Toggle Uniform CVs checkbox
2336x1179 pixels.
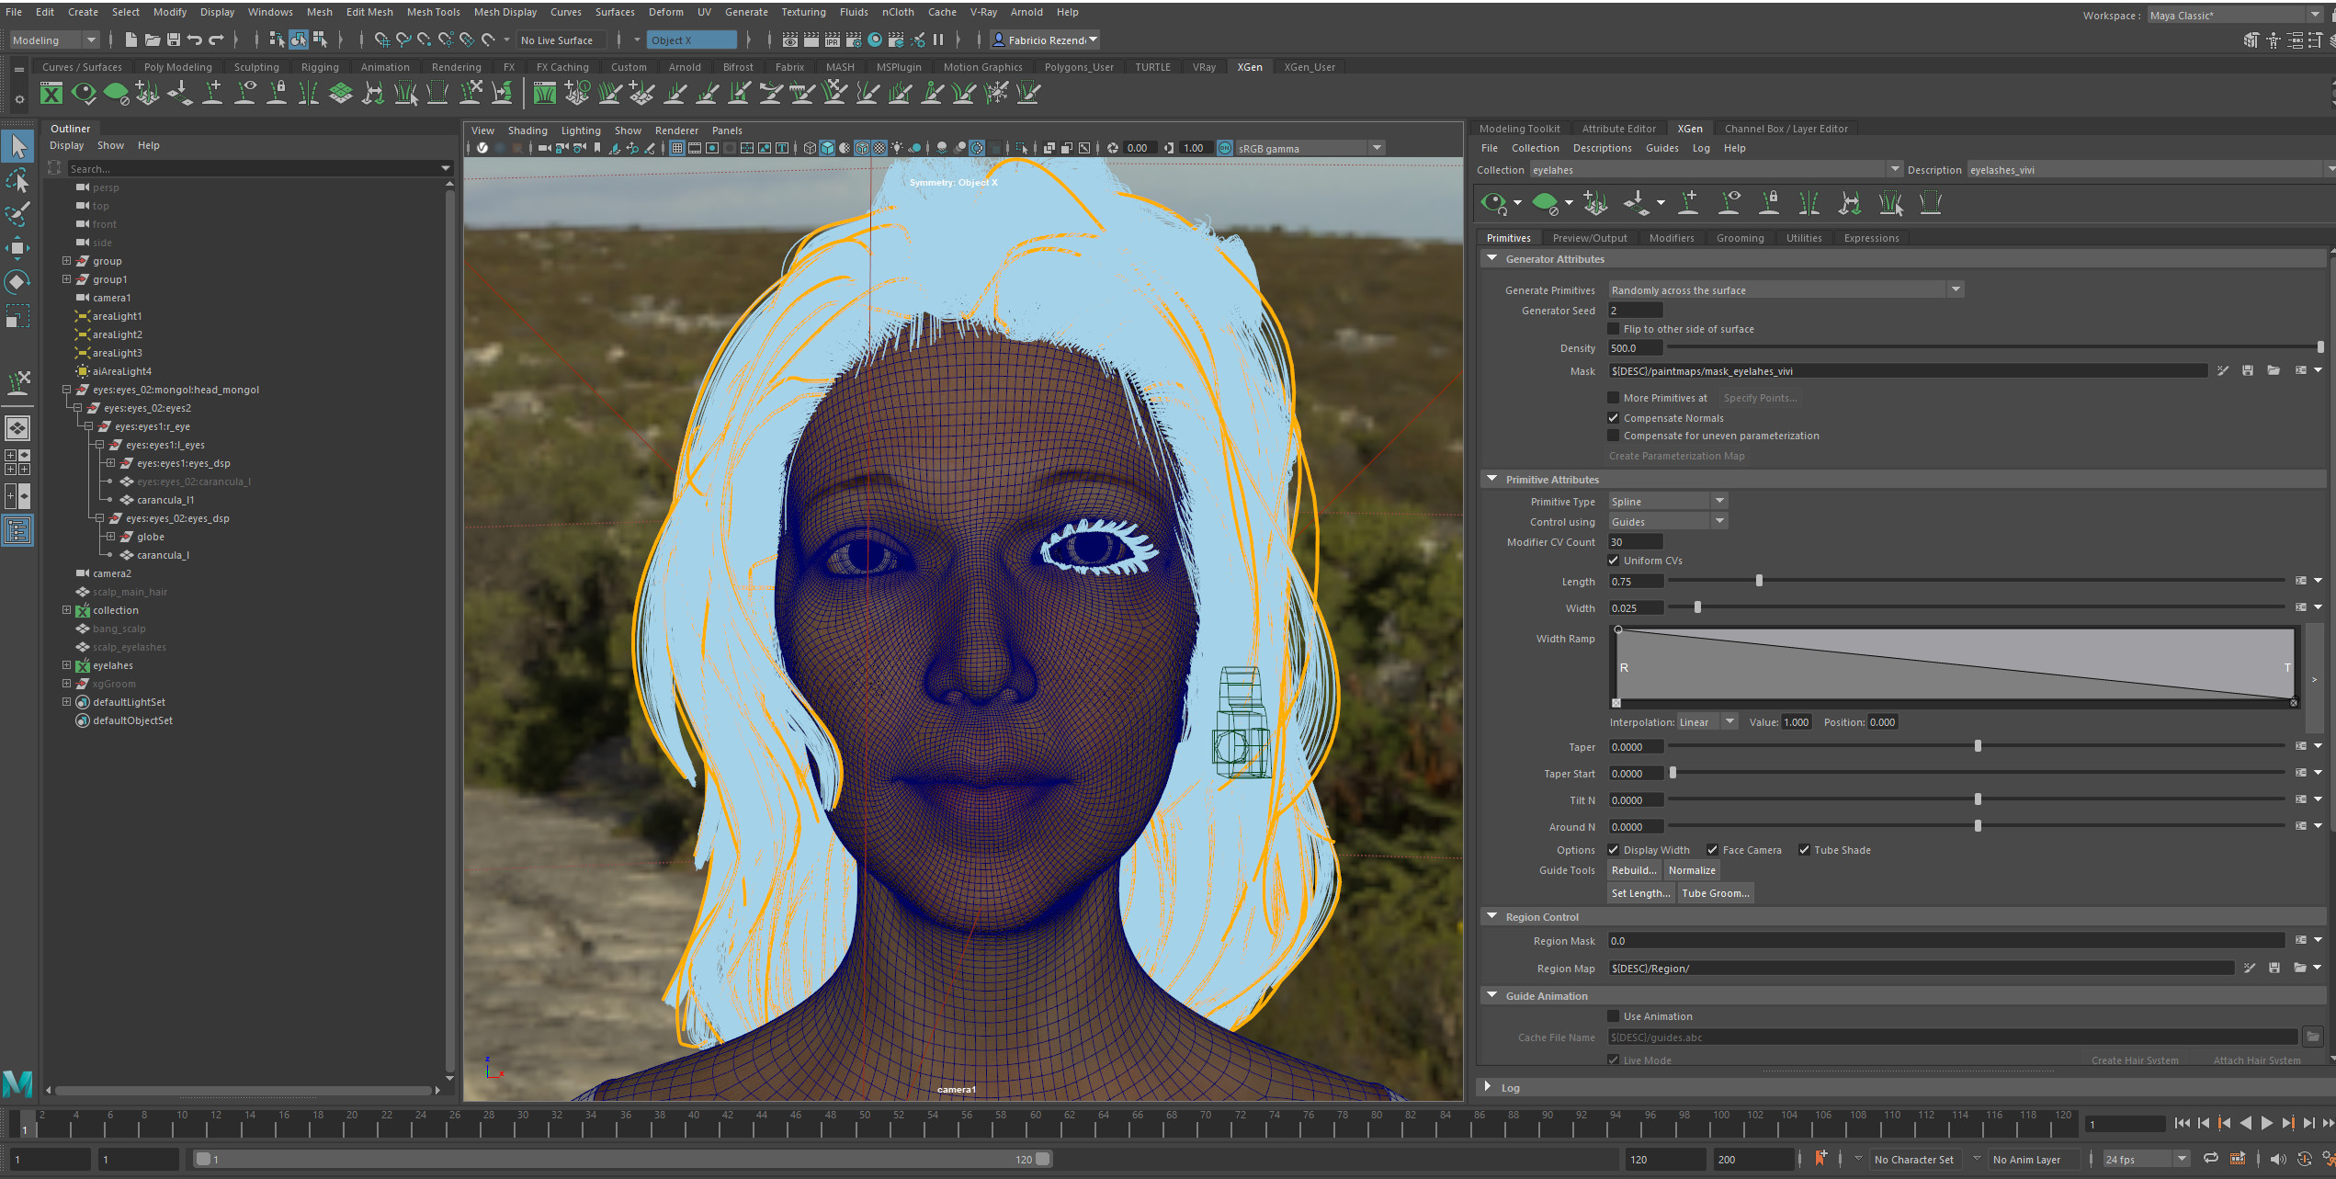coord(1613,561)
